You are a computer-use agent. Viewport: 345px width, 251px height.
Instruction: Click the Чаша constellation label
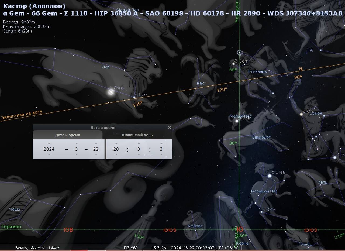pyautogui.click(x=15, y=209)
